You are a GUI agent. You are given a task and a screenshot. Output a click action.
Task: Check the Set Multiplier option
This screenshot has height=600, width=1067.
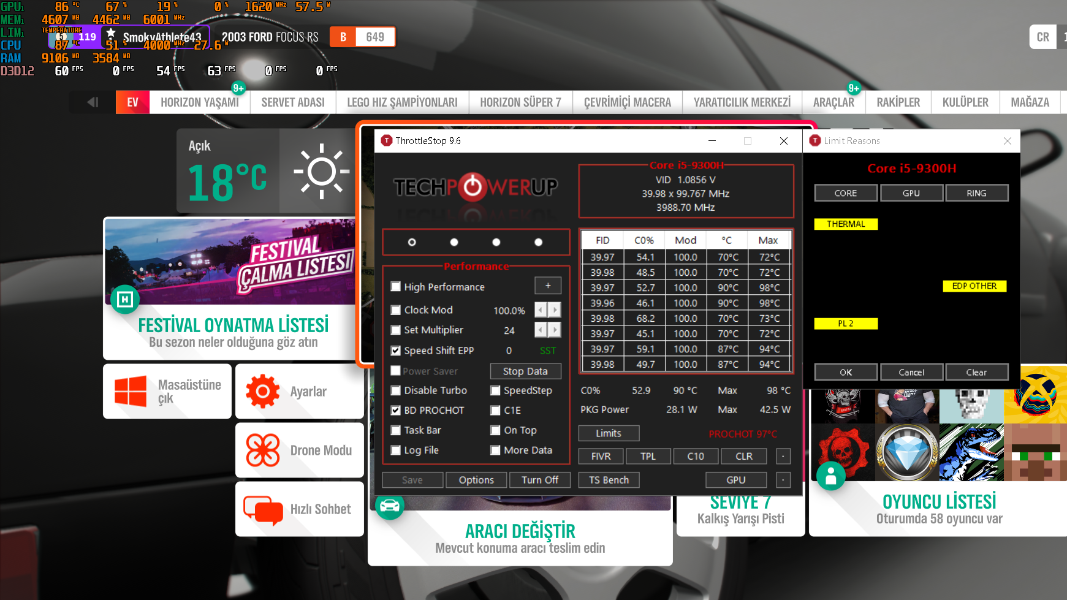(x=396, y=330)
